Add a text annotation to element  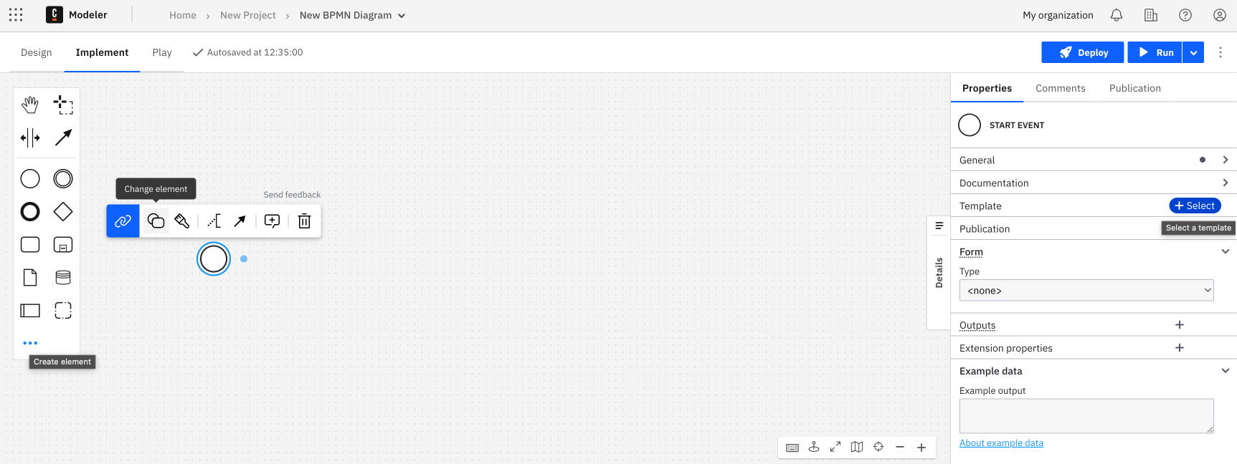(x=214, y=221)
